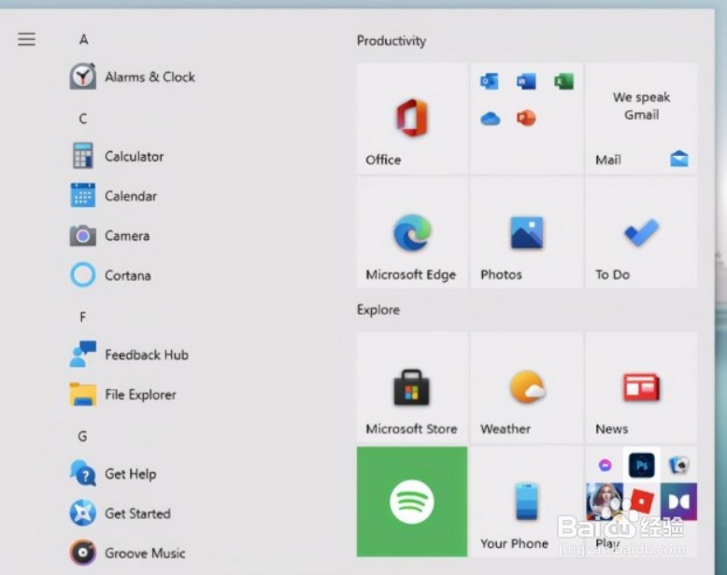Click the letter G section header
727x575 pixels.
coord(82,436)
